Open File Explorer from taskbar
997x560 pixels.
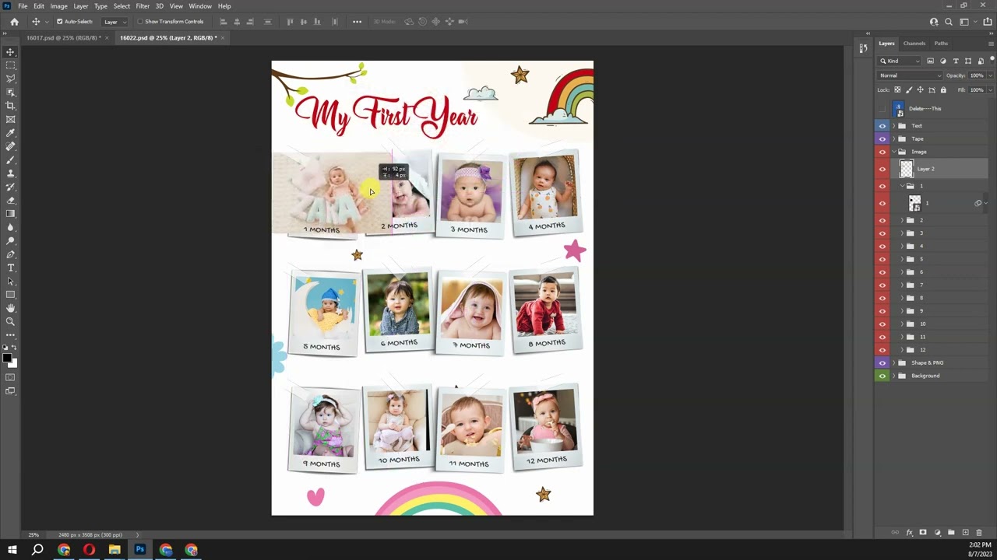pos(114,550)
